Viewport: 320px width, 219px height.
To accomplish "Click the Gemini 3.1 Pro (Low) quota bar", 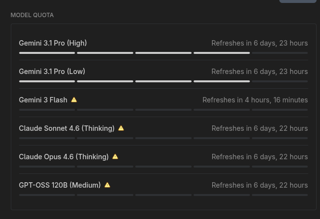I will (163, 81).
